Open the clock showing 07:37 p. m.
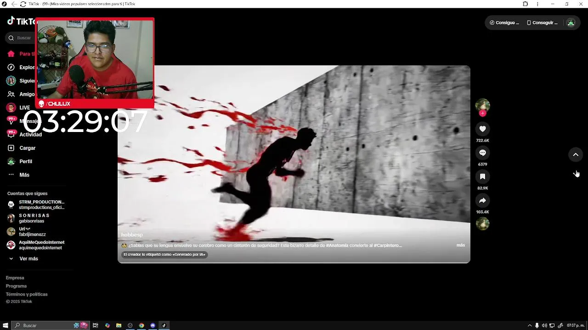This screenshot has width=588, height=330. pyautogui.click(x=575, y=325)
